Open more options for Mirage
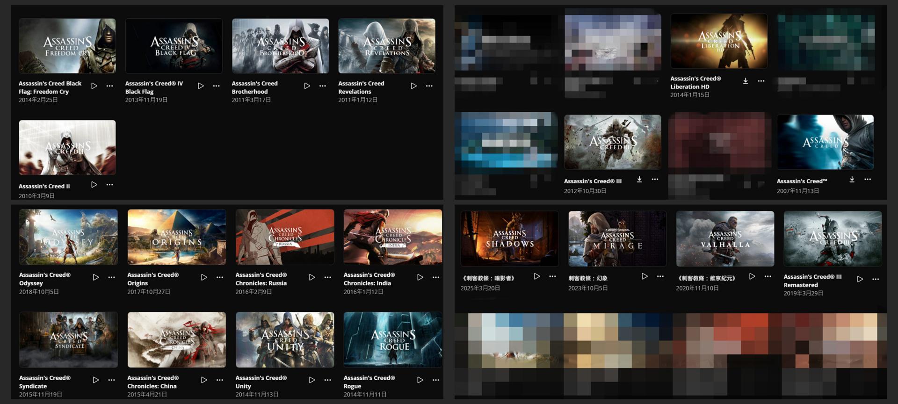 tap(660, 276)
